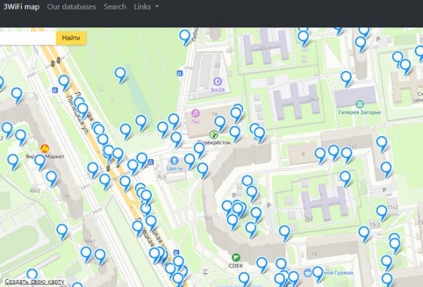Click the Гурман shopping basket icon
The image size is (423, 287).
pyautogui.click(x=307, y=272)
